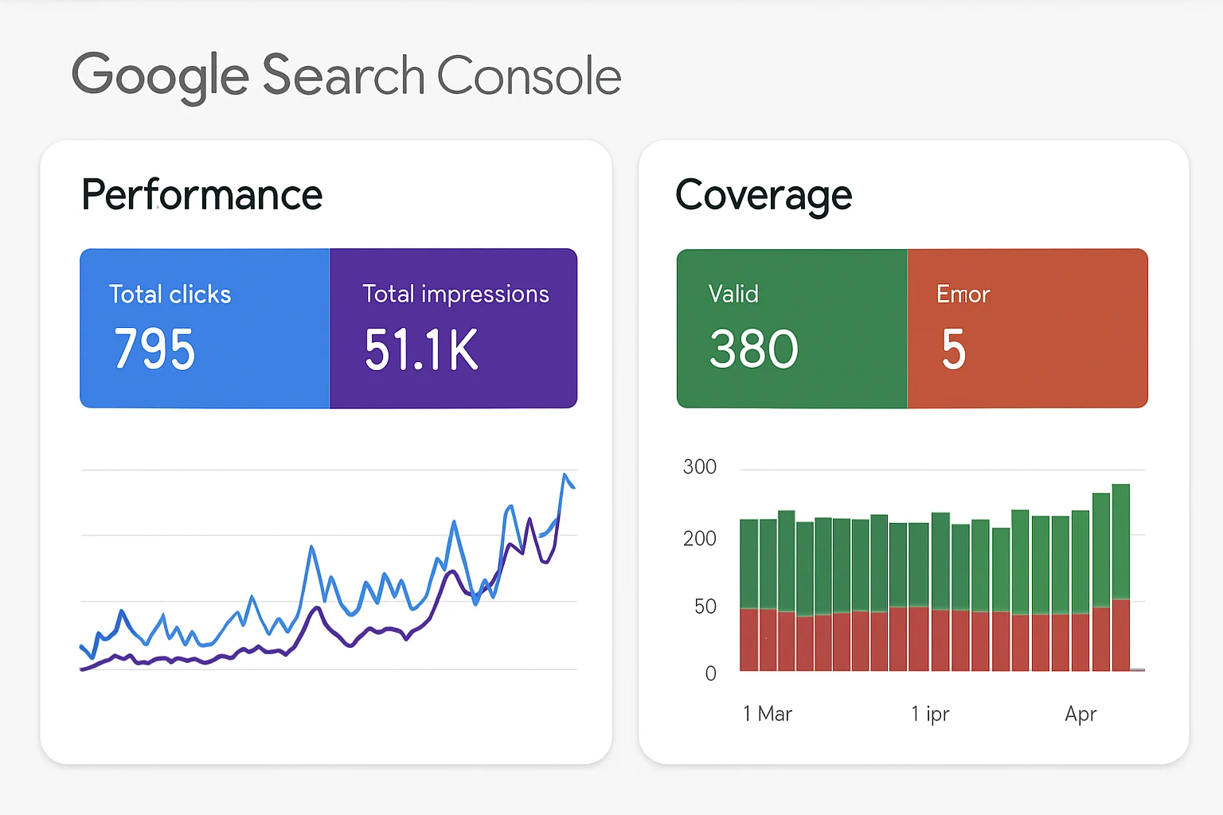
Task: Select the Total impressions metric tile
Action: (453, 329)
